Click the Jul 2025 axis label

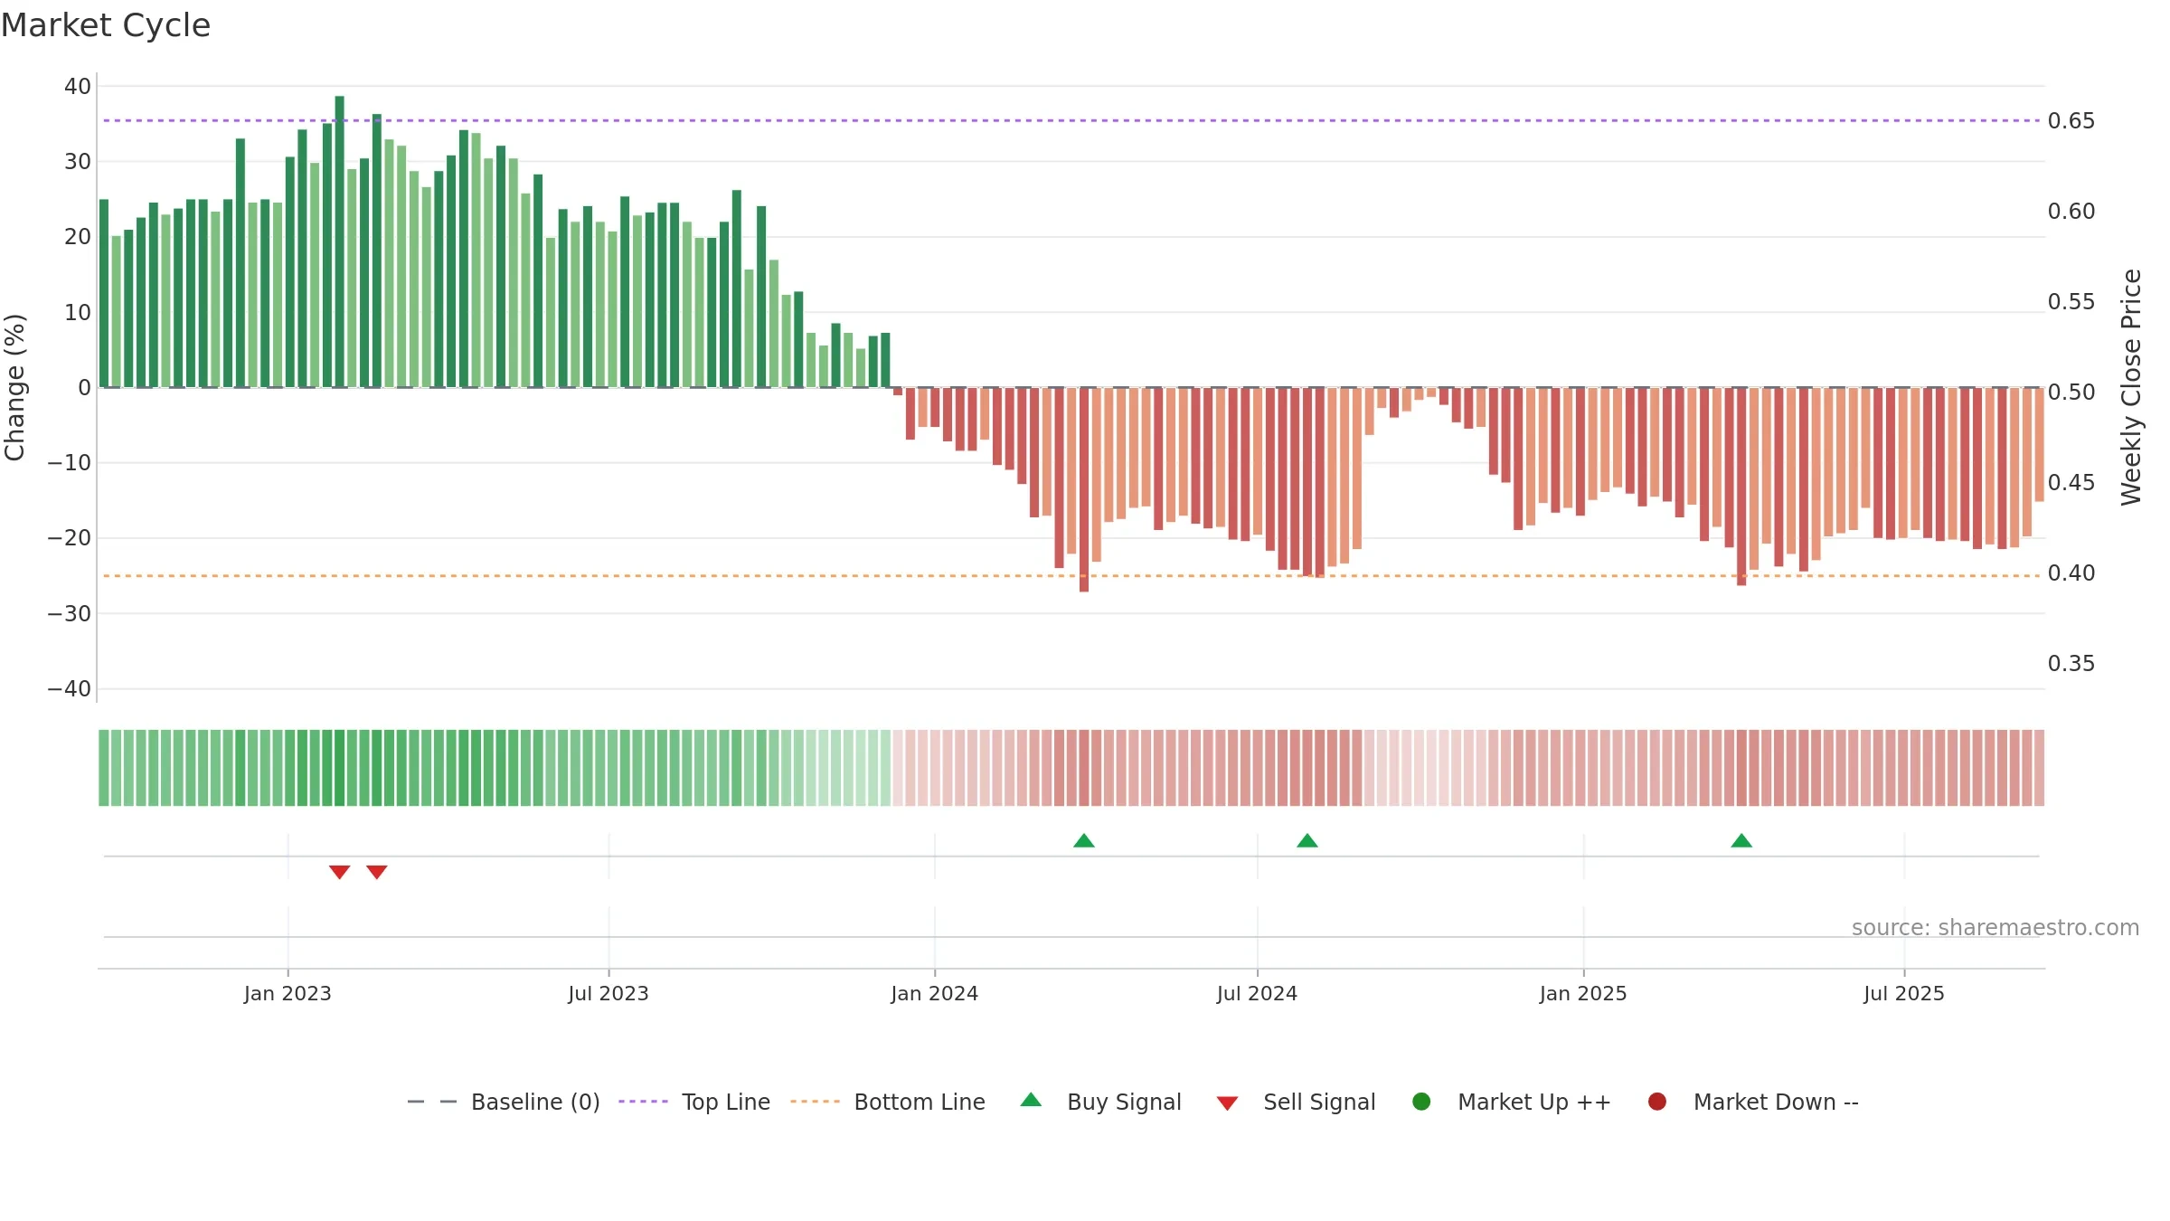coord(1904,993)
